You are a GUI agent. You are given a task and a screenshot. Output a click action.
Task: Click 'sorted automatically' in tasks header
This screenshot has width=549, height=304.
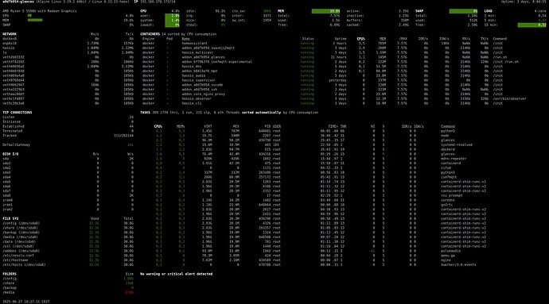pyautogui.click(x=261, y=113)
